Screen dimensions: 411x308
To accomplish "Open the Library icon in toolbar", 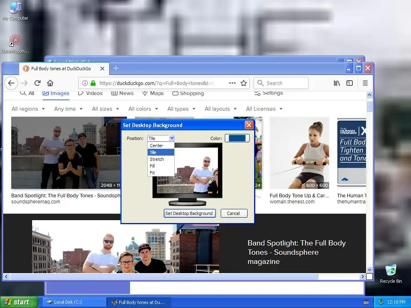I will click(x=337, y=83).
